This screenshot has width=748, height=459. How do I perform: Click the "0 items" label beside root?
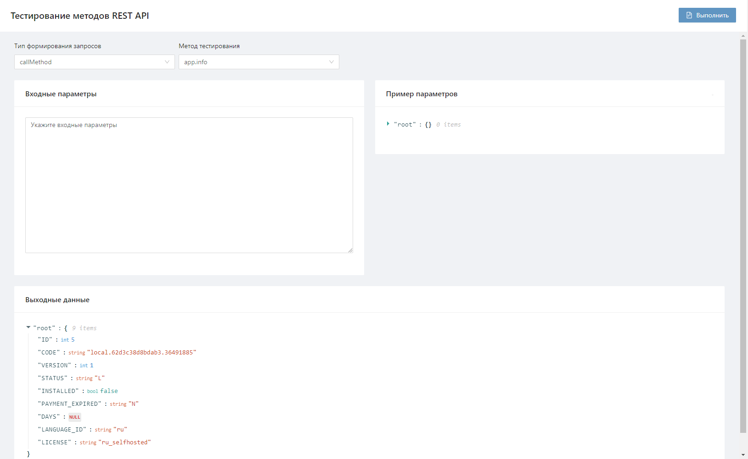448,125
